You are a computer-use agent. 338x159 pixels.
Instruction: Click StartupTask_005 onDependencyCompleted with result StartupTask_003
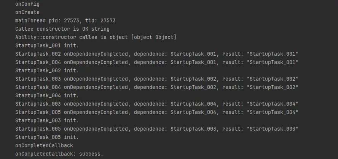157,129
